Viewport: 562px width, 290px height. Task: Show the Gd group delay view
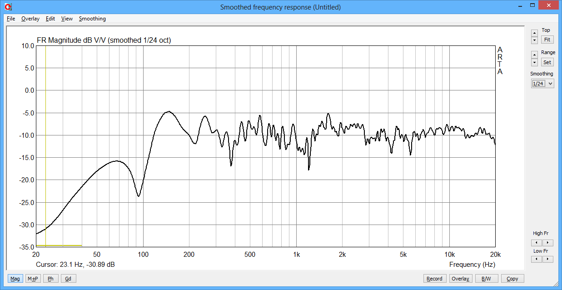(68, 279)
